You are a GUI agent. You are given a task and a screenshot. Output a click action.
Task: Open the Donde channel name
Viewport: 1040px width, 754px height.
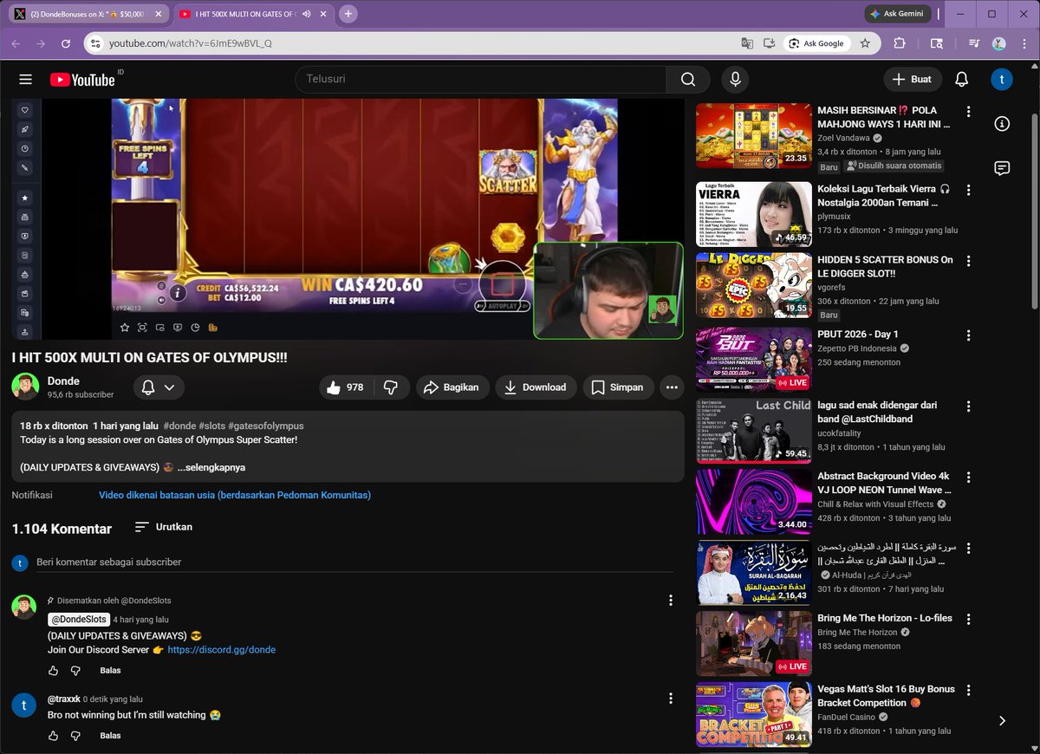(x=63, y=381)
